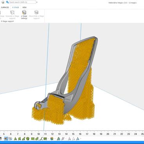This screenshot has width=144, height=144.
Task: Click the E-Stage support group label
Action: (7, 21)
